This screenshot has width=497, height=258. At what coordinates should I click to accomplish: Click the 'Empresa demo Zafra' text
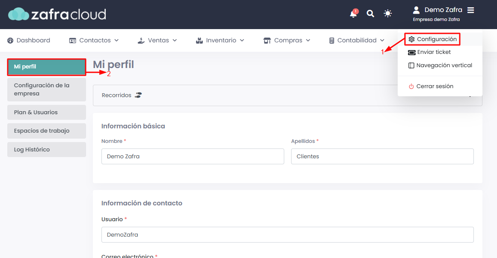point(436,20)
